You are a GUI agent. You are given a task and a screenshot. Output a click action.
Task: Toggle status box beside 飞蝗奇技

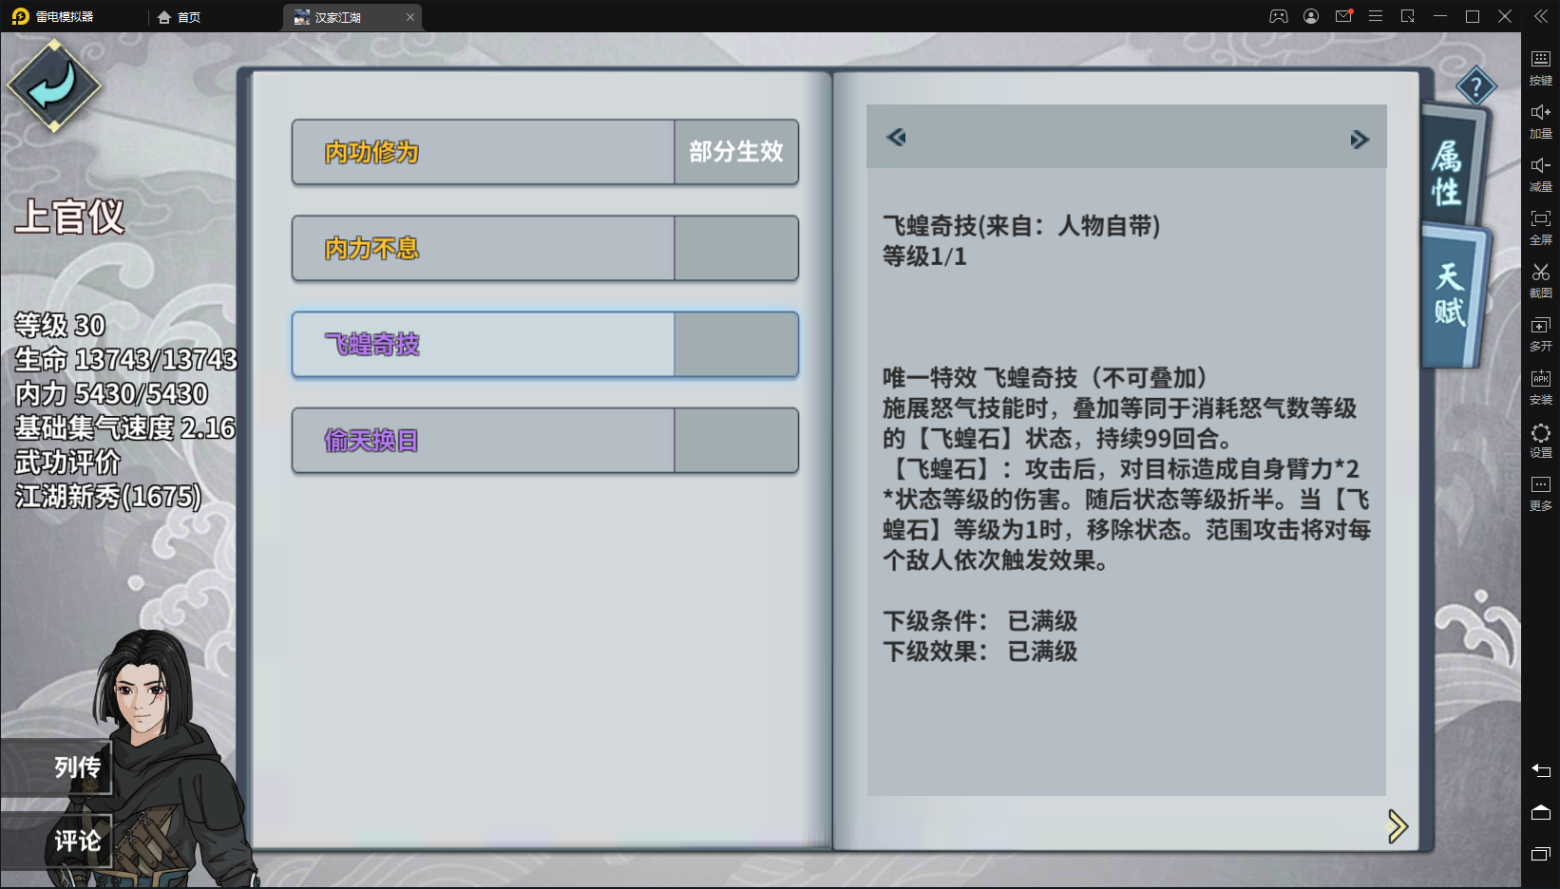pyautogui.click(x=736, y=345)
